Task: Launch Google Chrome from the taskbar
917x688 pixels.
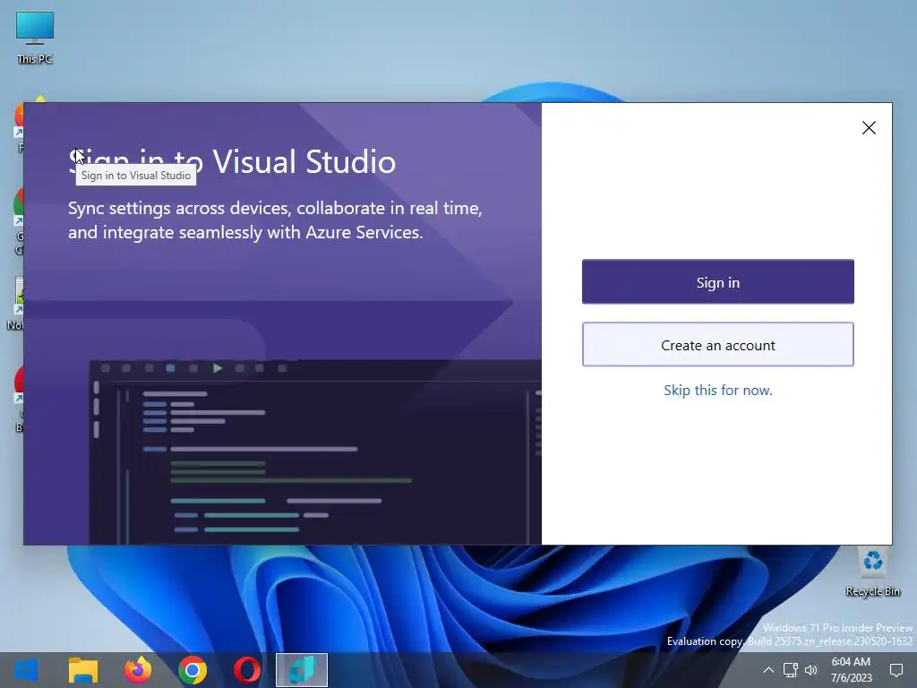Action: pos(193,670)
